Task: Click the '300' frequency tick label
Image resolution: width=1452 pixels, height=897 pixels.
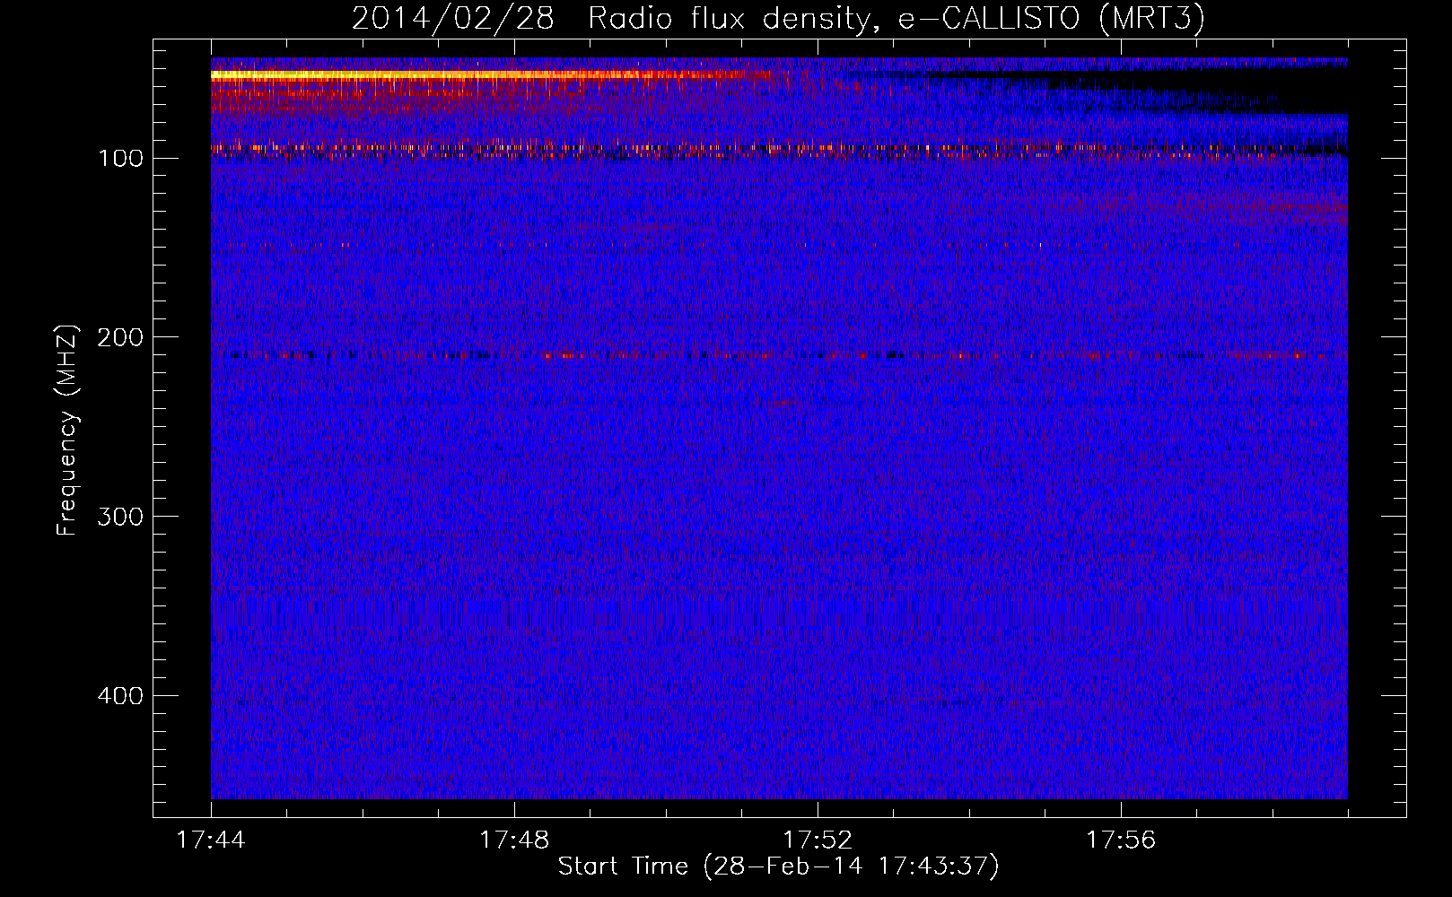Action: (121, 517)
